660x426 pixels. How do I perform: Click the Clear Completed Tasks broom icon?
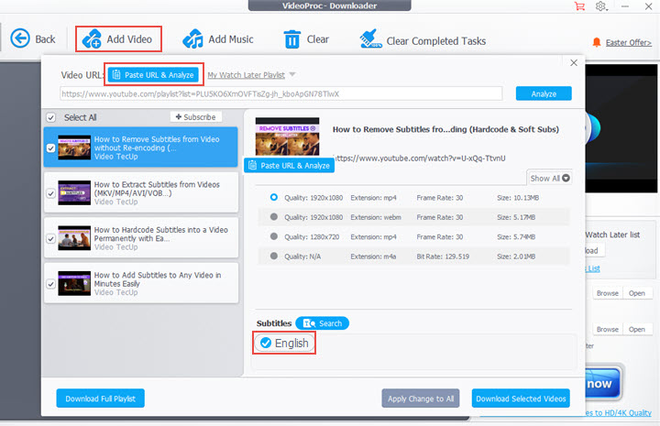click(x=369, y=40)
